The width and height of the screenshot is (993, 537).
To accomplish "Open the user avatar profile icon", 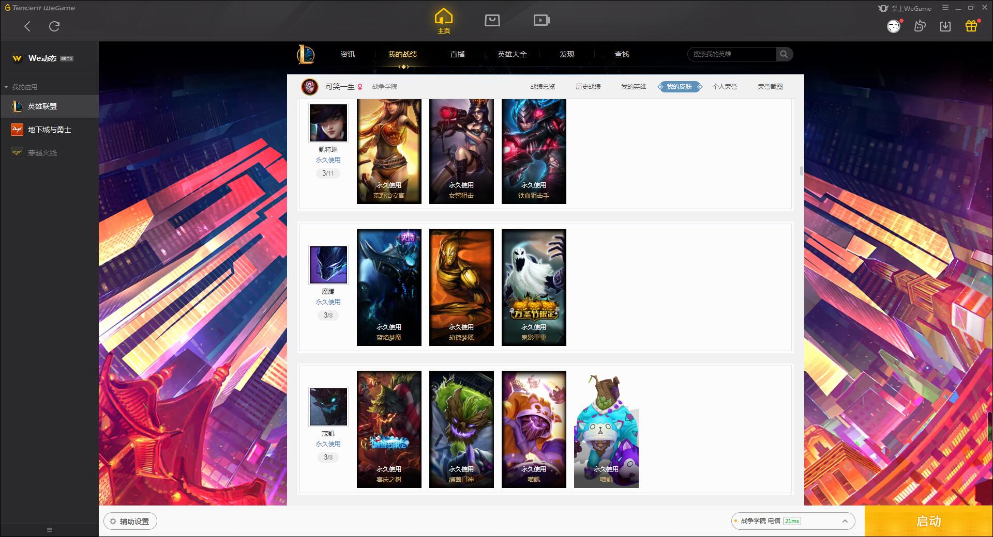I will tap(894, 26).
